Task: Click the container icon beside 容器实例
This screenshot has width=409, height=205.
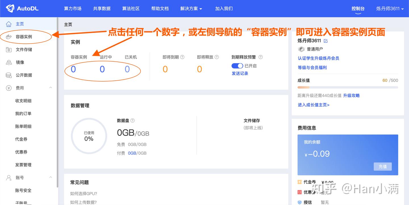Action: (9, 37)
